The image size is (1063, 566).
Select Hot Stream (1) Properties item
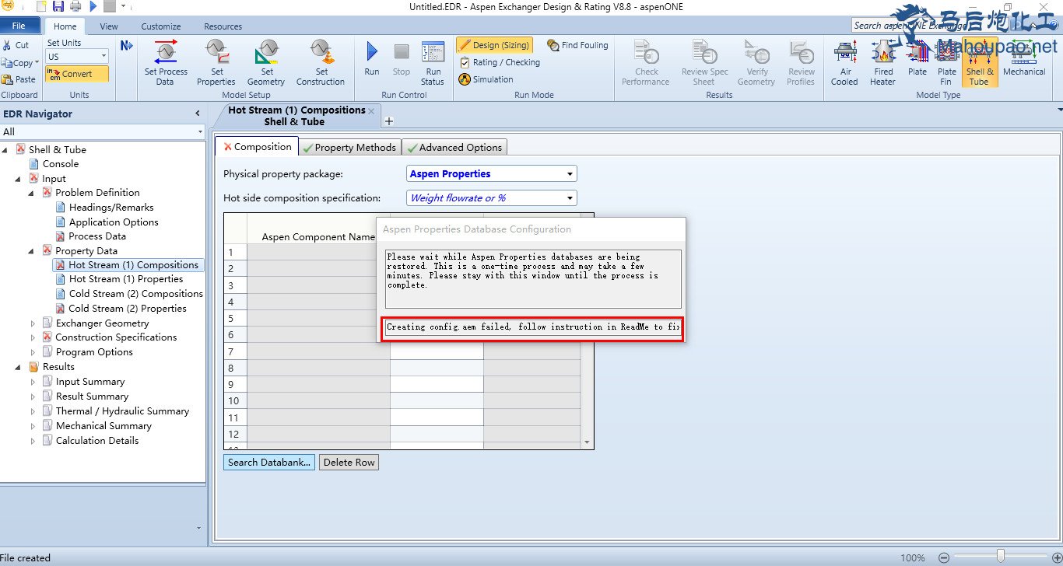coord(126,279)
